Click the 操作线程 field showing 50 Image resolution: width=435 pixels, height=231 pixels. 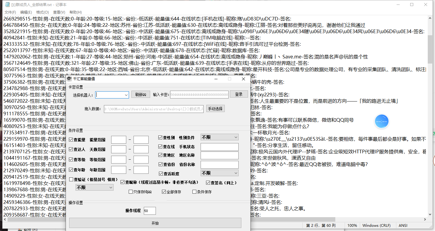tap(150, 211)
